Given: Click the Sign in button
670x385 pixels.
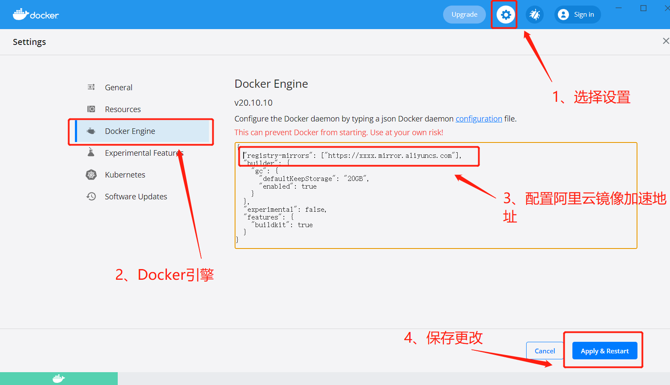Looking at the screenshot, I should (x=578, y=15).
